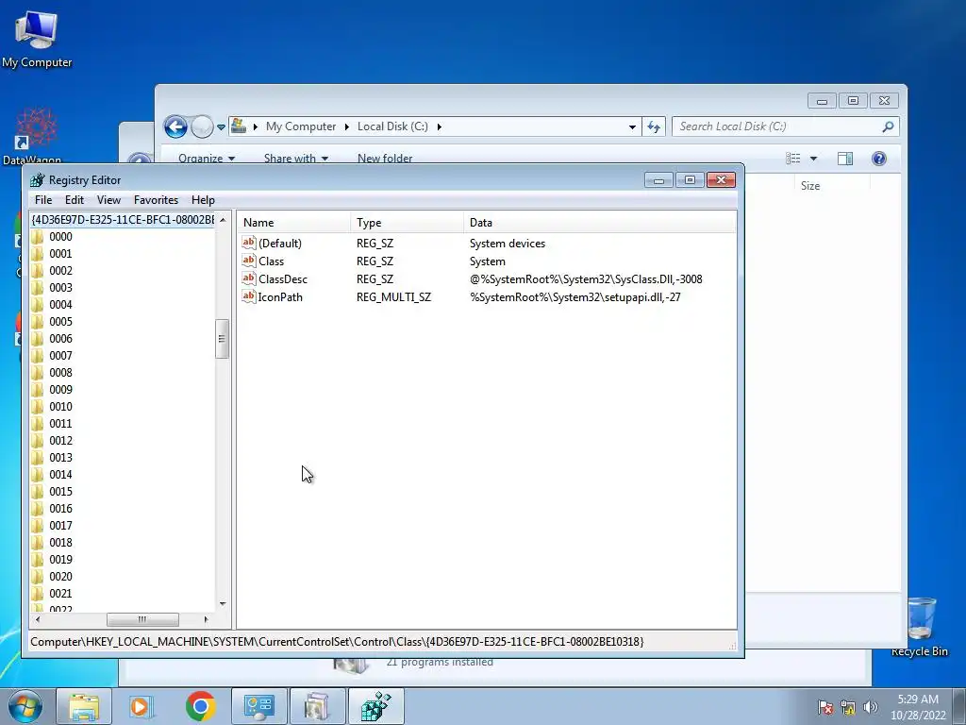Select key 0010 in the tree
The image size is (966, 725).
point(60,406)
